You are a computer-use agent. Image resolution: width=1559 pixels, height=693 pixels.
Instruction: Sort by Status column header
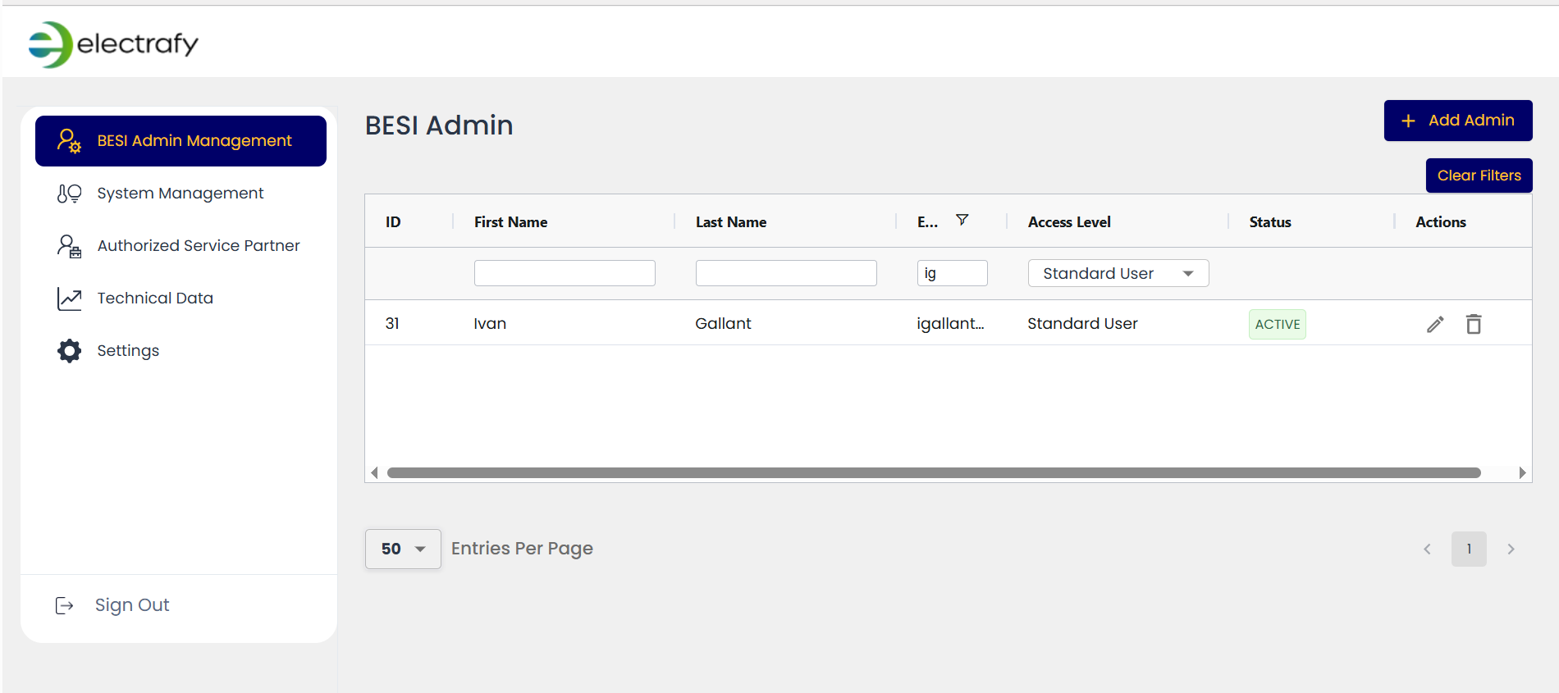point(1270,222)
